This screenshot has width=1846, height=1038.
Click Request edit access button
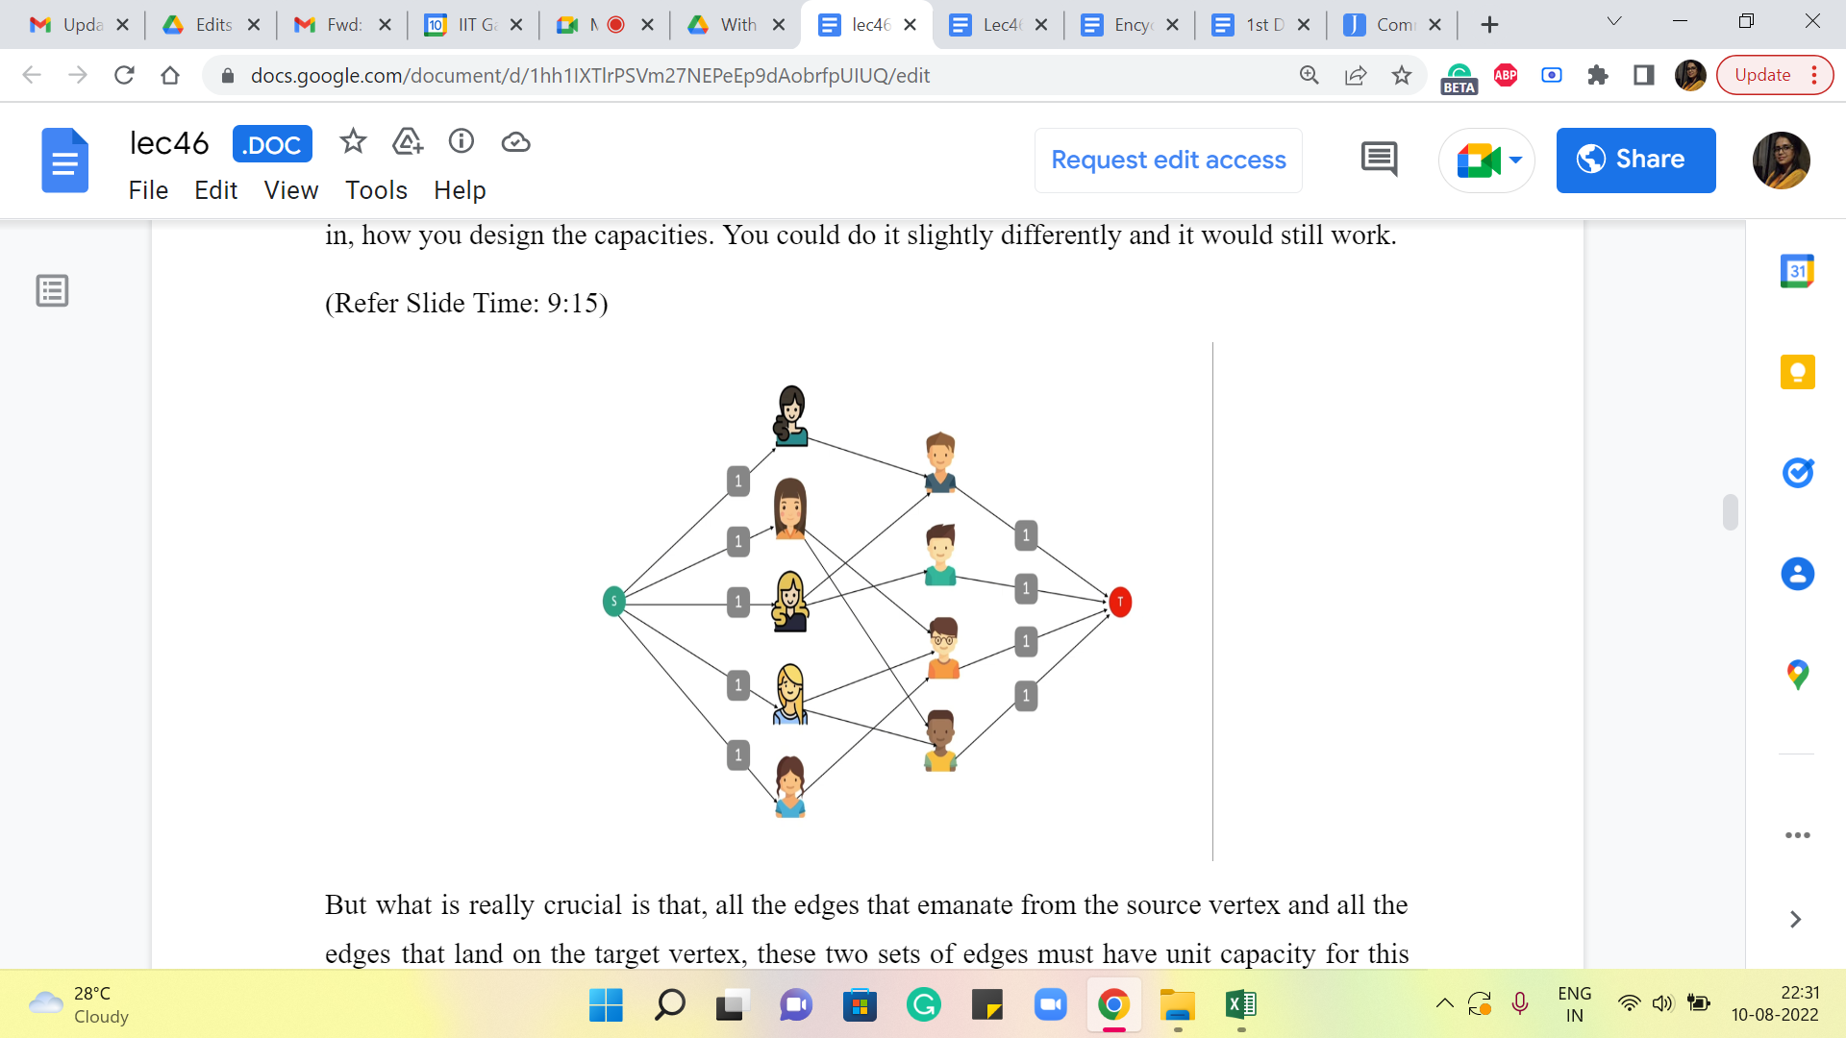point(1167,160)
